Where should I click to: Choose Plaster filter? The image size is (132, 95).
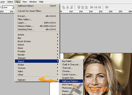(71, 91)
